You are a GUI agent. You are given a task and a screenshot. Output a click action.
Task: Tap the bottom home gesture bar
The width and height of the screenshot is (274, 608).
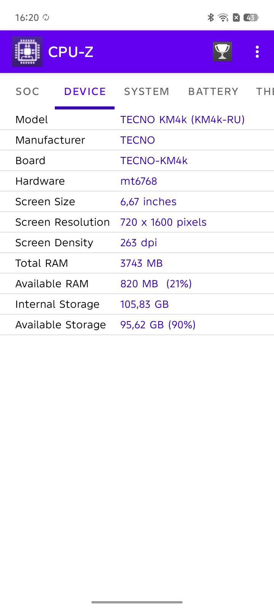tap(137, 602)
